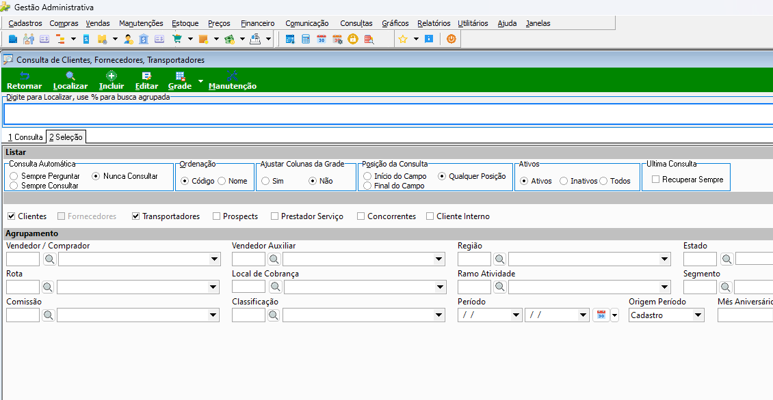
Task: Open the Vendedor / Comprador dropdown
Action: (x=214, y=259)
